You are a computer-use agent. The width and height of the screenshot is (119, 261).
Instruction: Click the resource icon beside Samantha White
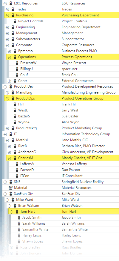coord(19,229)
